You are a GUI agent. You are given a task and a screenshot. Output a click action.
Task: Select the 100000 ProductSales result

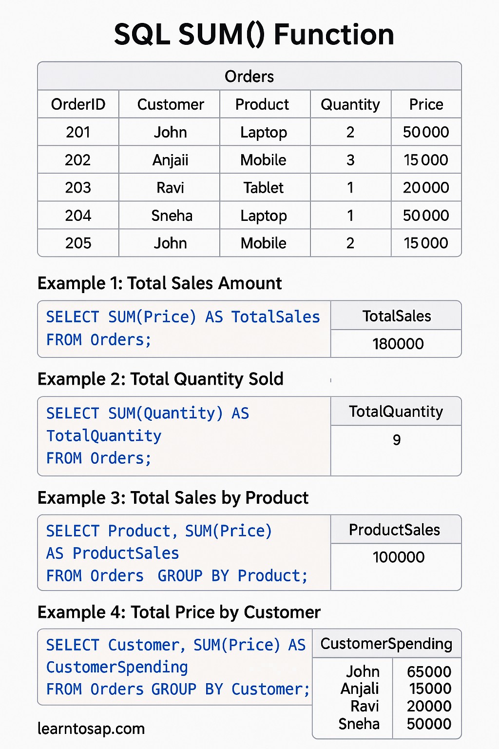click(399, 557)
